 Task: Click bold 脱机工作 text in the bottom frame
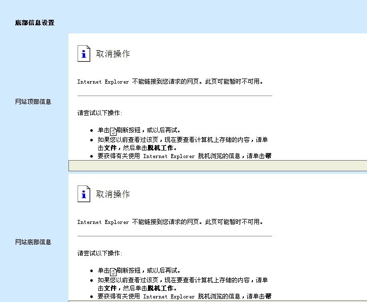click(x=161, y=288)
